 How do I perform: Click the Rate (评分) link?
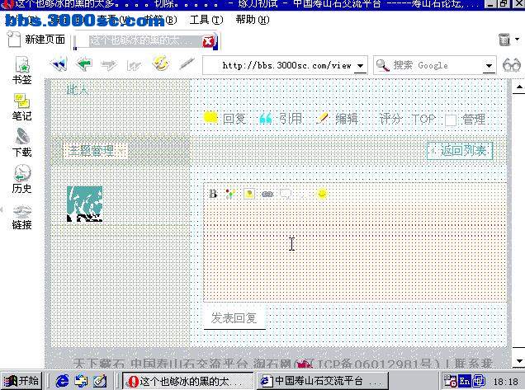(x=390, y=119)
